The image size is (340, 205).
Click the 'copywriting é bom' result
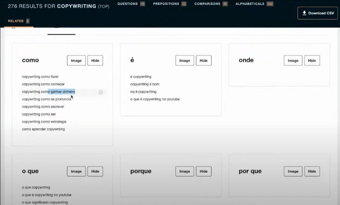click(x=145, y=84)
